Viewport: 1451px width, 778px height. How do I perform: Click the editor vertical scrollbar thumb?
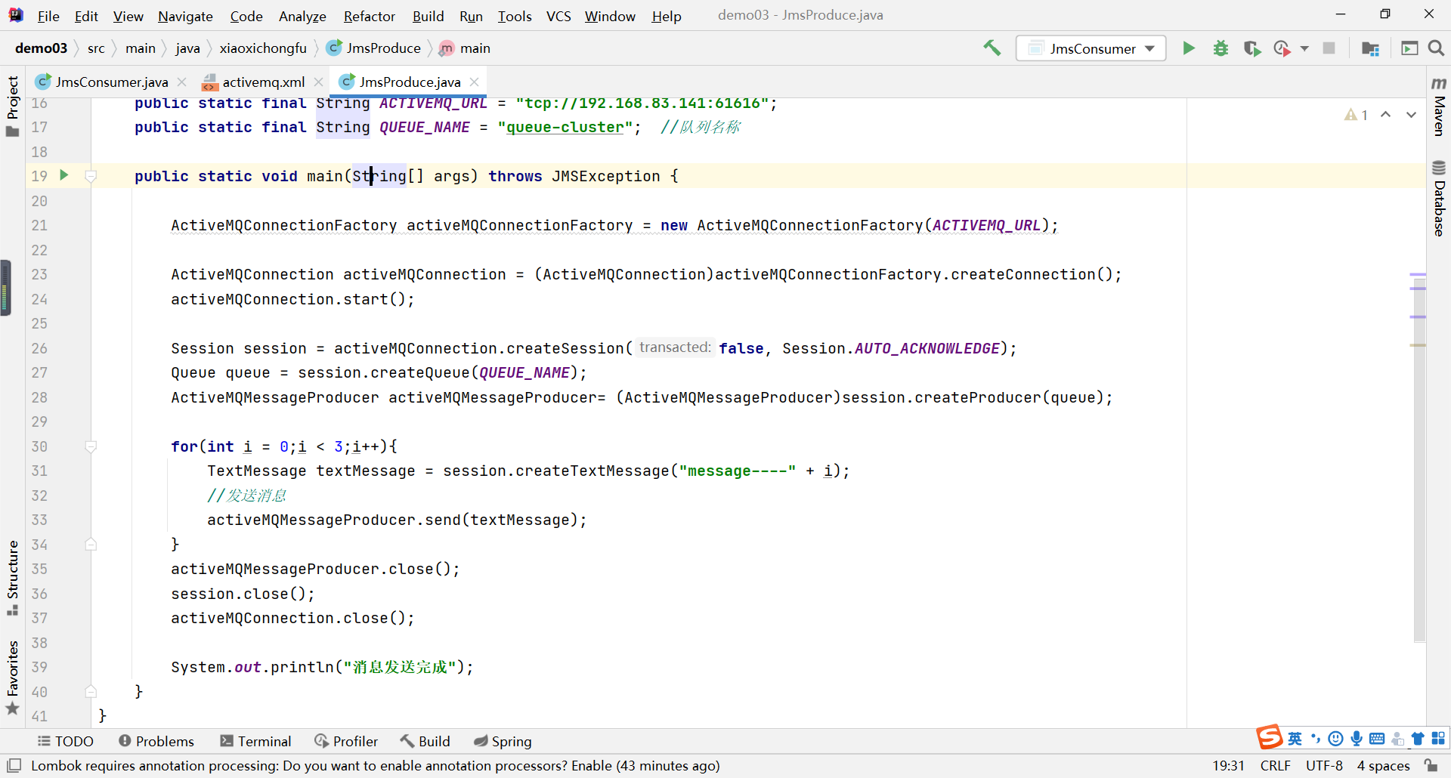click(x=1419, y=459)
